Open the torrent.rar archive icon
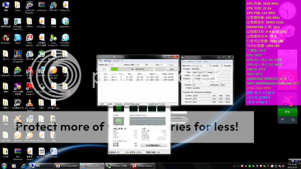The width and height of the screenshot is (301, 169). 41,6
